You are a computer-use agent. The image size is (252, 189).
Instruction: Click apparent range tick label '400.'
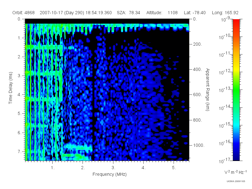(x=198, y=69)
